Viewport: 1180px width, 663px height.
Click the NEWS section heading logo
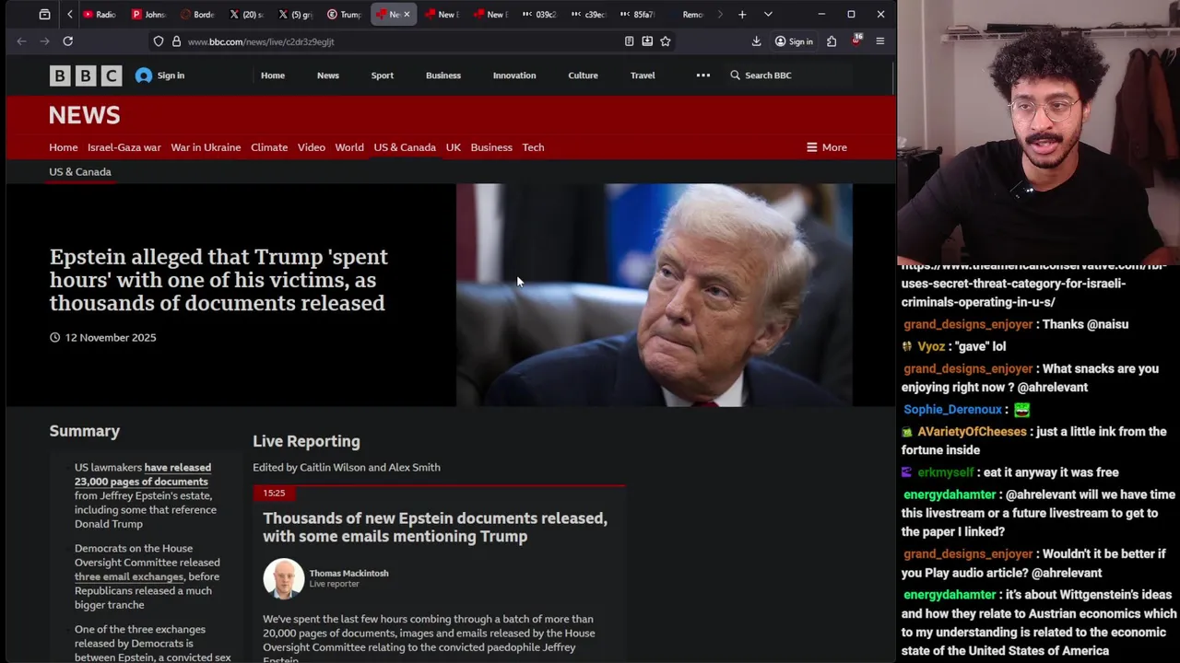coord(85,115)
